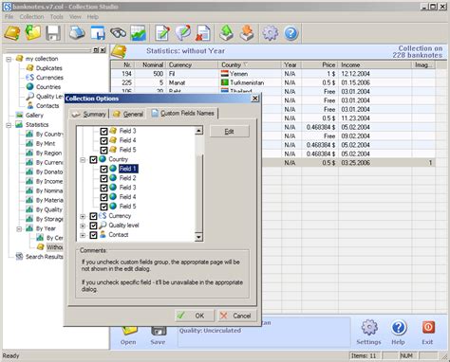The image size is (450, 362).
Task: Open the Tools menu
Action: 57,17
